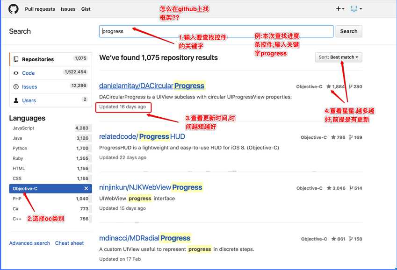Open the Advanced search link

pyautogui.click(x=29, y=243)
